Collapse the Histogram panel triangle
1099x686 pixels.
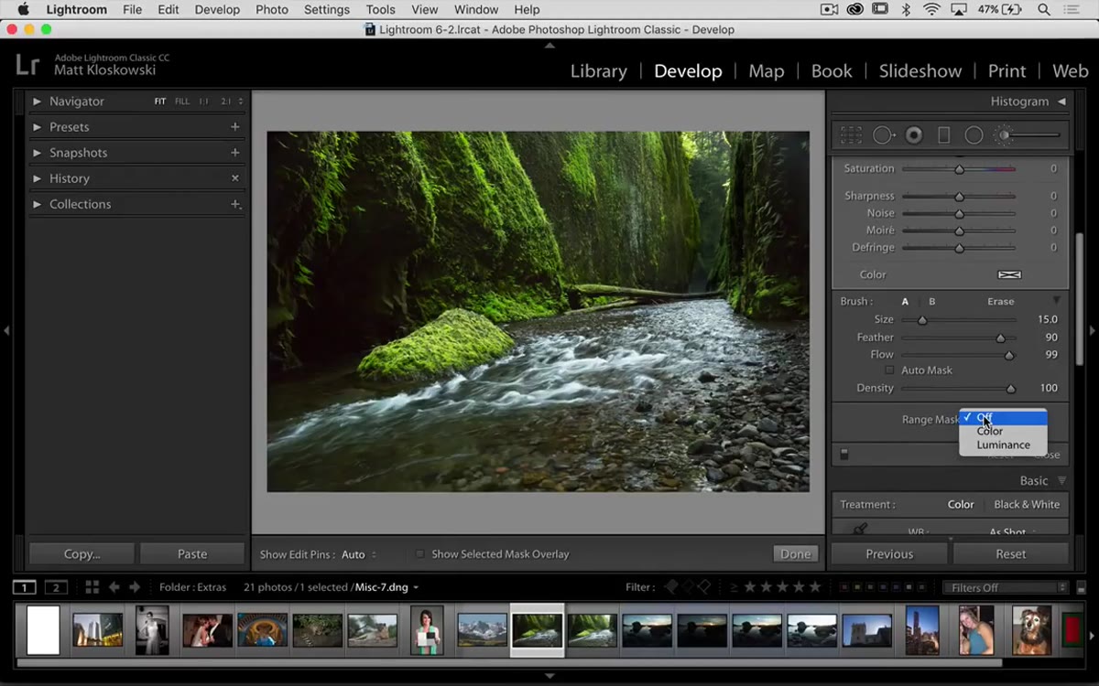1061,102
